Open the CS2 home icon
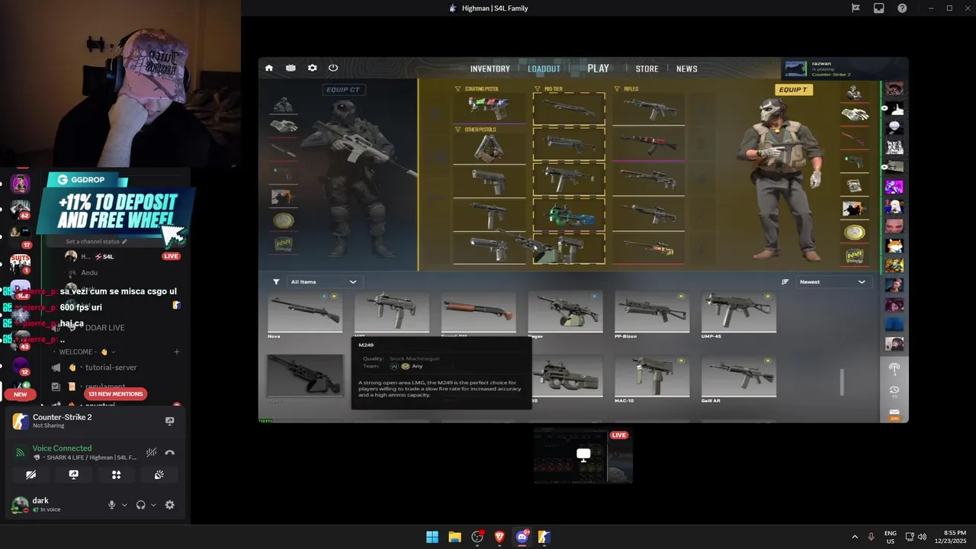The image size is (976, 549). pyautogui.click(x=269, y=68)
